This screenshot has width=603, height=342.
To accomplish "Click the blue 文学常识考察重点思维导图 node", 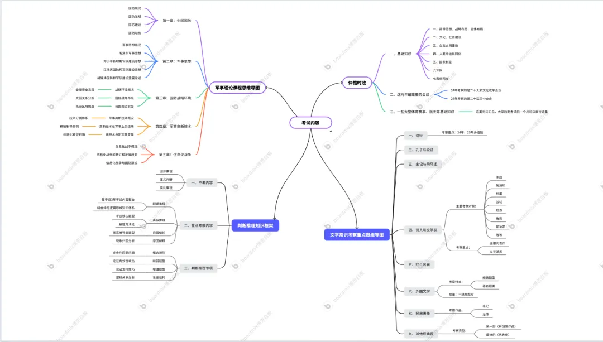I will pyautogui.click(x=357, y=235).
